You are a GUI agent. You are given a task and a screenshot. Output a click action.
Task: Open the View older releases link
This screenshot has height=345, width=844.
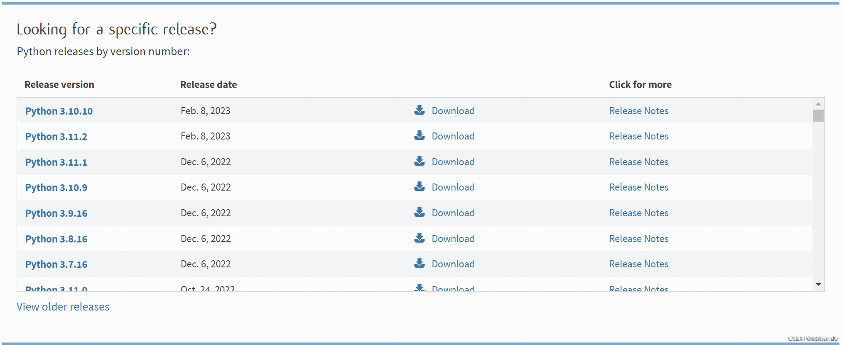click(x=63, y=307)
